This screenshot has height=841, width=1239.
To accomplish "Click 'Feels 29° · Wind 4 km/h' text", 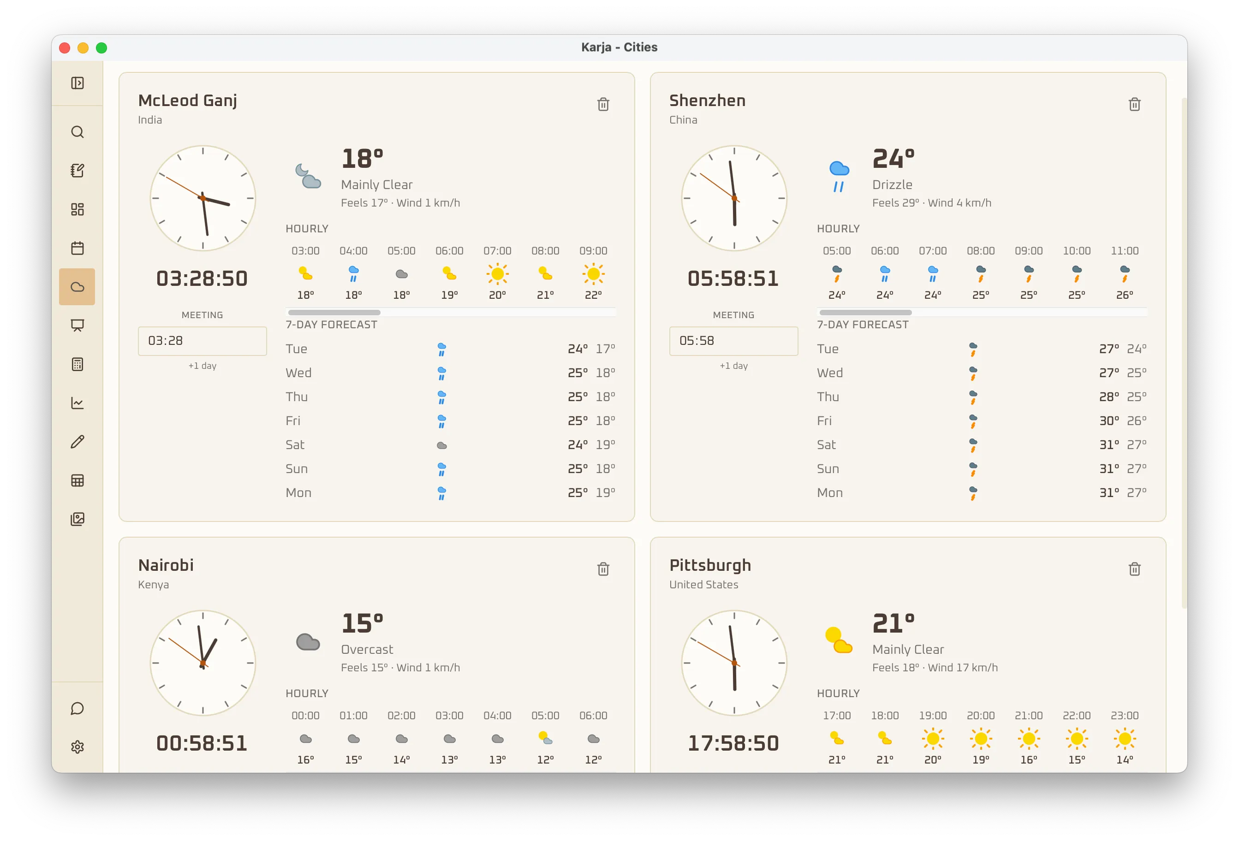I will 932,203.
